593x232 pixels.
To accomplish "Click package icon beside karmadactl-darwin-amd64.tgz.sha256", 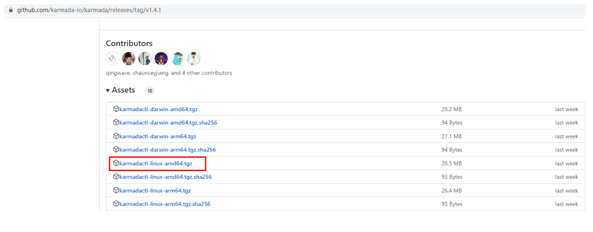I will tap(116, 122).
